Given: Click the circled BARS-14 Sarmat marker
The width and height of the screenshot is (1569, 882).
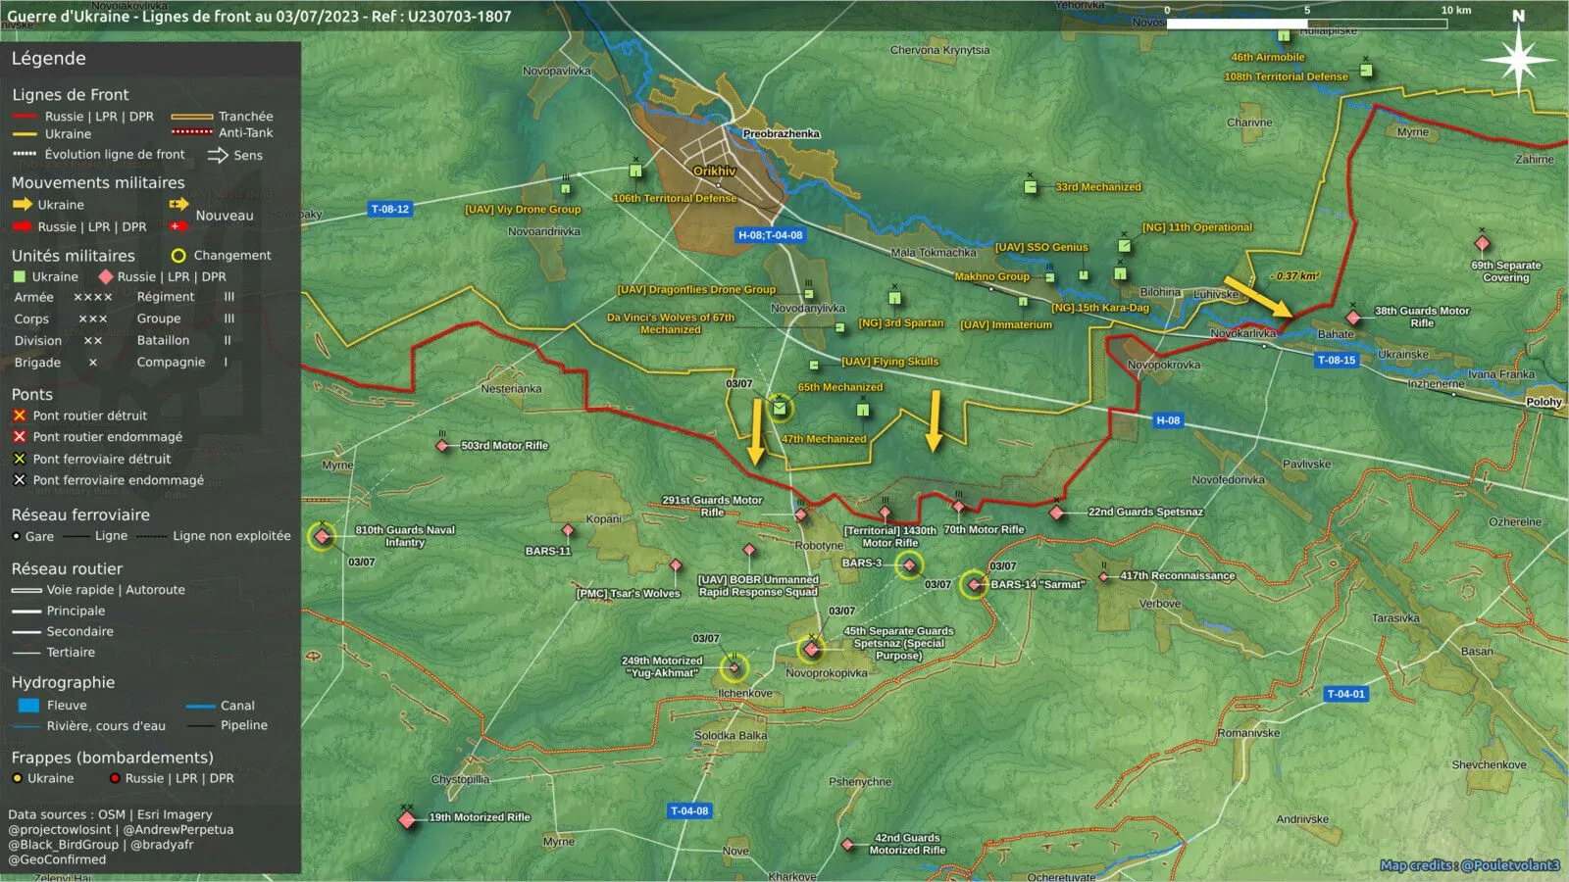Looking at the screenshot, I should pyautogui.click(x=974, y=585).
